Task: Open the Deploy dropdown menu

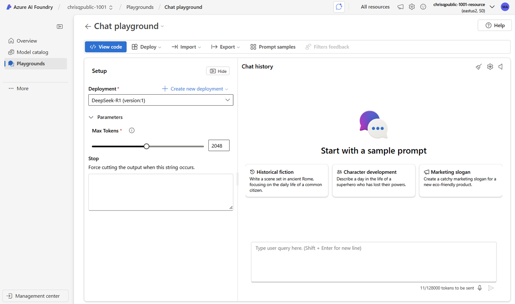Action: tap(146, 47)
